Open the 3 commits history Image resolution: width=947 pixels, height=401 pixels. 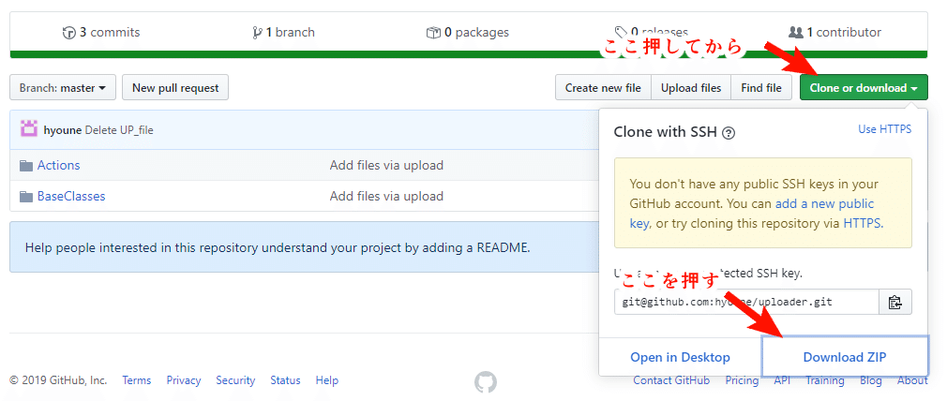point(101,32)
